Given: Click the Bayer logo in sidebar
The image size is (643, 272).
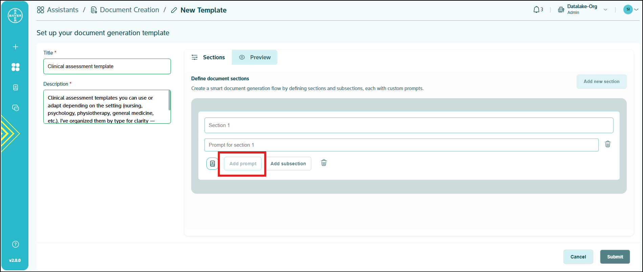Looking at the screenshot, I should [x=15, y=16].
